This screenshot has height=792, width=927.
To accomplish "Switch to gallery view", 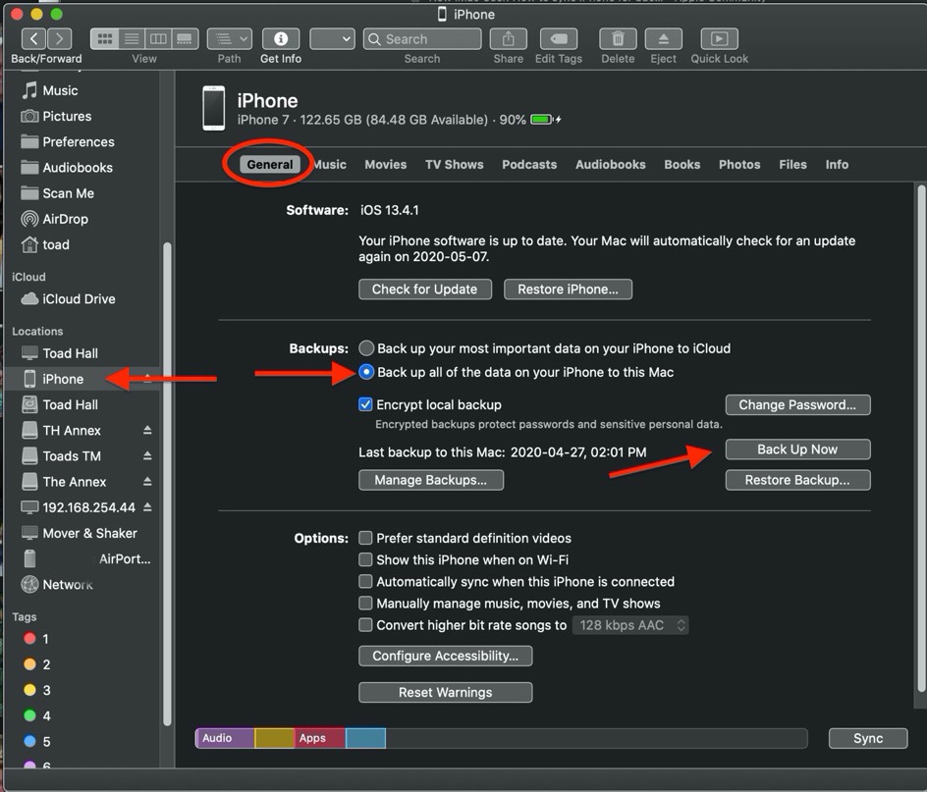I will (x=185, y=39).
